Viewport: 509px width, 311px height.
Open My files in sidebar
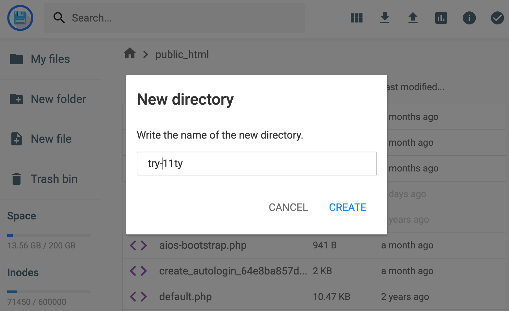tap(50, 59)
